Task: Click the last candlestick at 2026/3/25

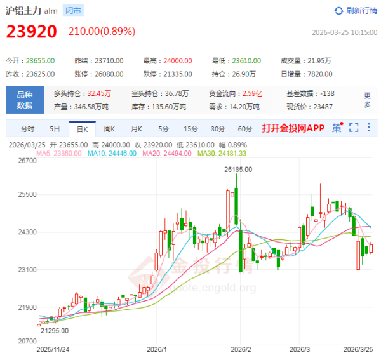Action: click(371, 248)
